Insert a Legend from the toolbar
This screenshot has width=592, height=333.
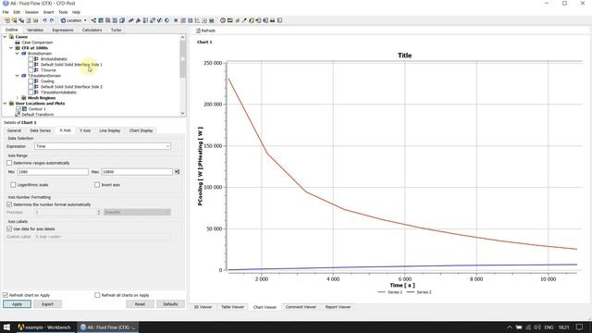click(145, 20)
